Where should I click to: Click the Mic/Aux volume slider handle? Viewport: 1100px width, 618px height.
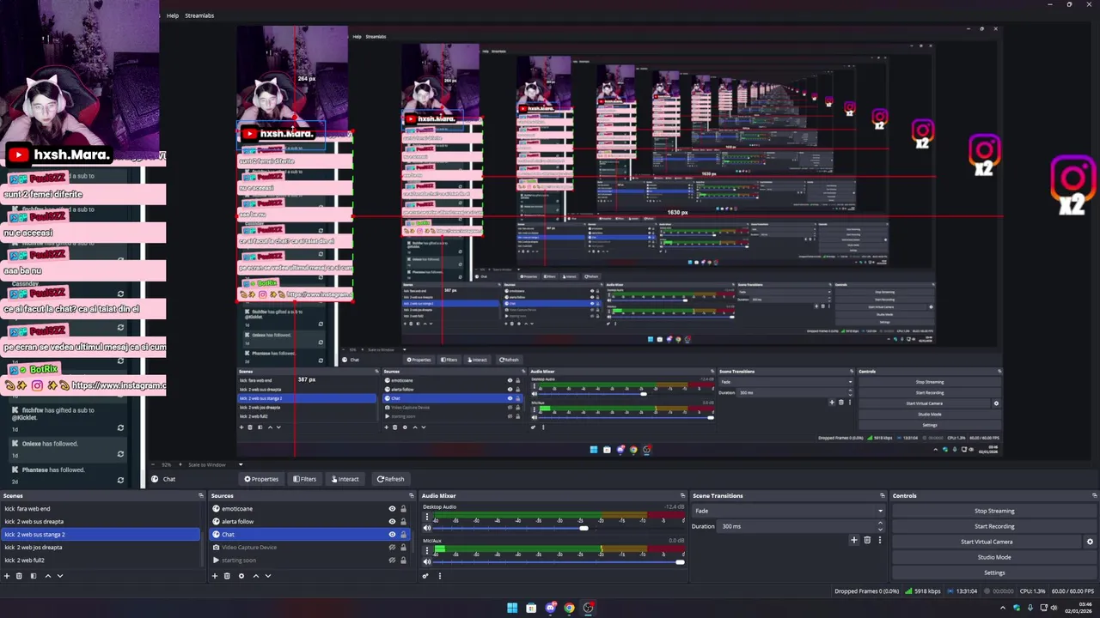(680, 562)
